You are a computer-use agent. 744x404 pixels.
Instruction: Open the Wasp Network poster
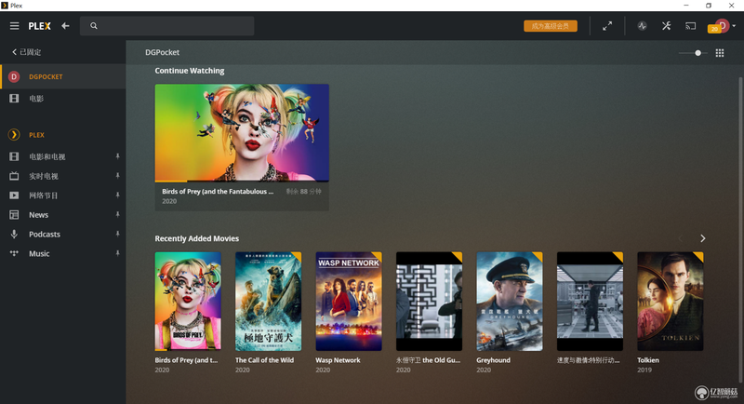(x=349, y=302)
